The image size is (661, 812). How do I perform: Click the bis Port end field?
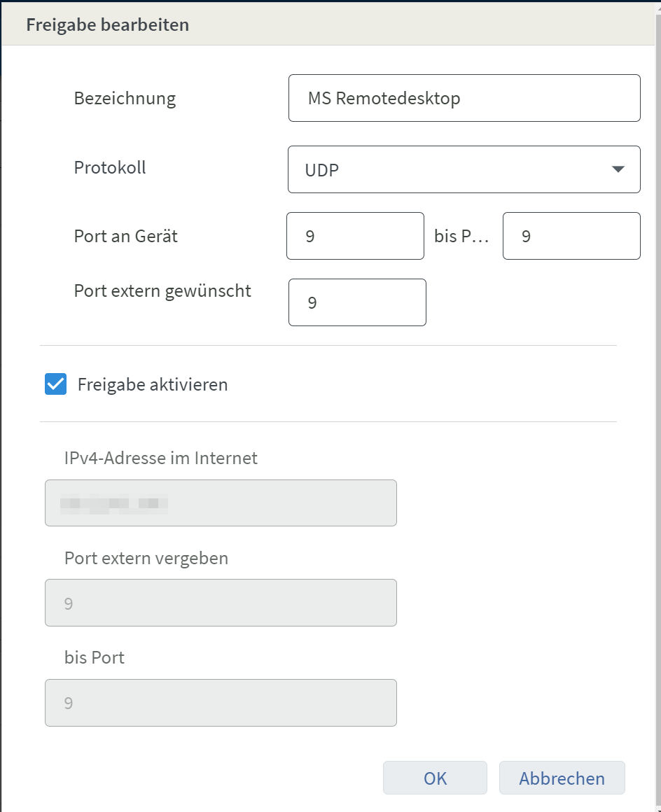pos(571,237)
